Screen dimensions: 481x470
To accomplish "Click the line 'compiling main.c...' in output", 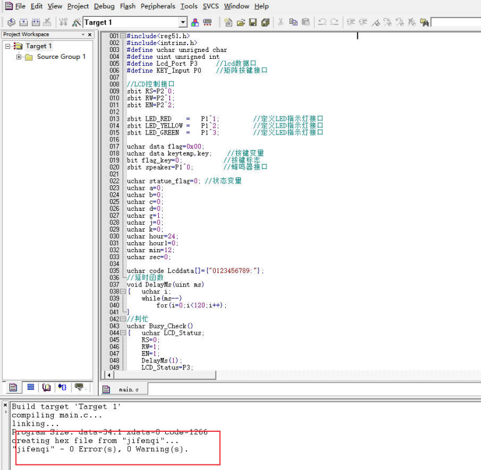I will [56, 415].
